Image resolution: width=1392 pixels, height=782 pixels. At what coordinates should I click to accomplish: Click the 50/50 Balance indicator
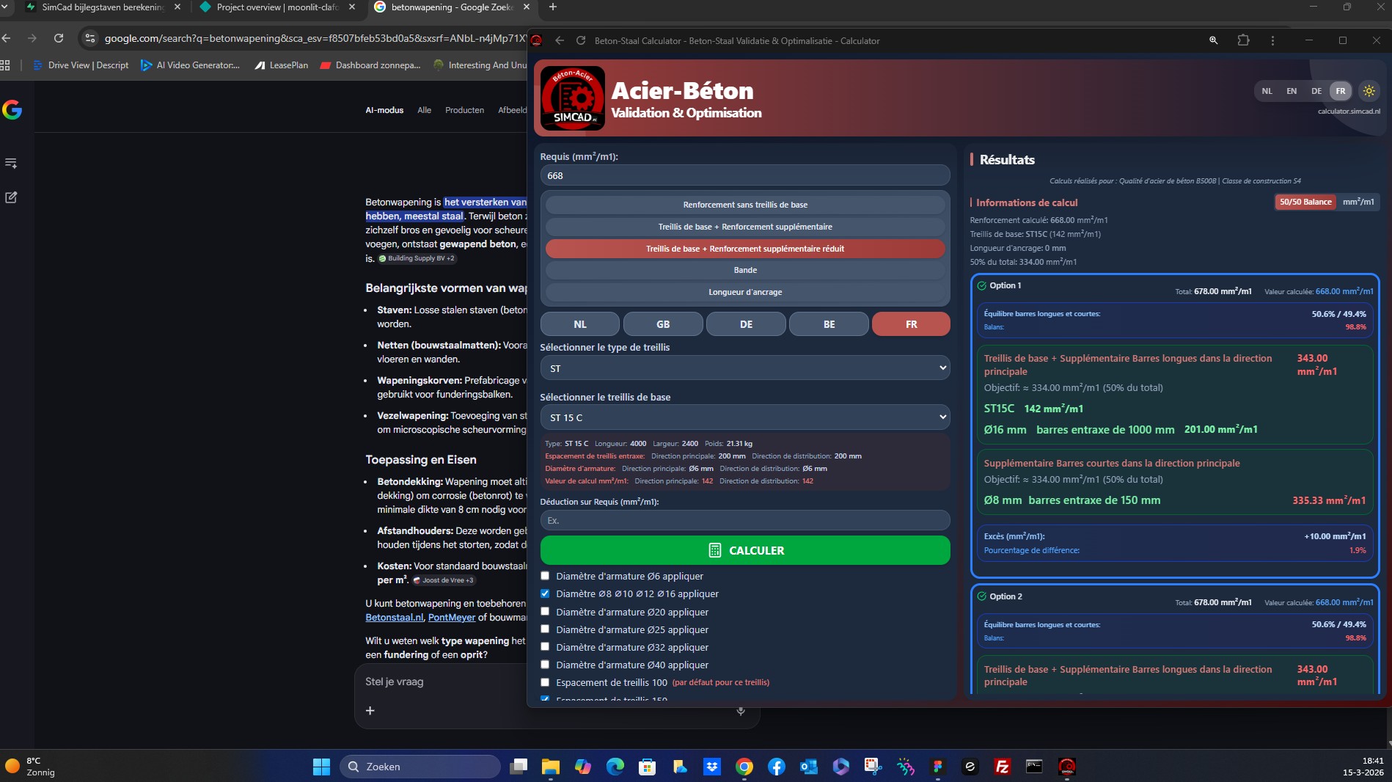pyautogui.click(x=1305, y=202)
